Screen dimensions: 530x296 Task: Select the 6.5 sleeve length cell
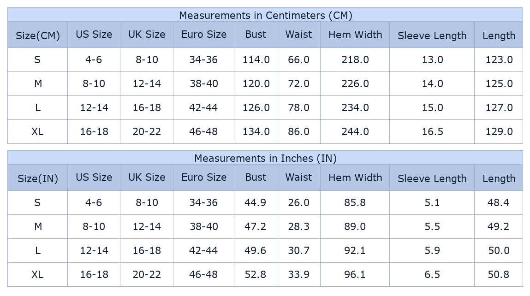click(432, 274)
